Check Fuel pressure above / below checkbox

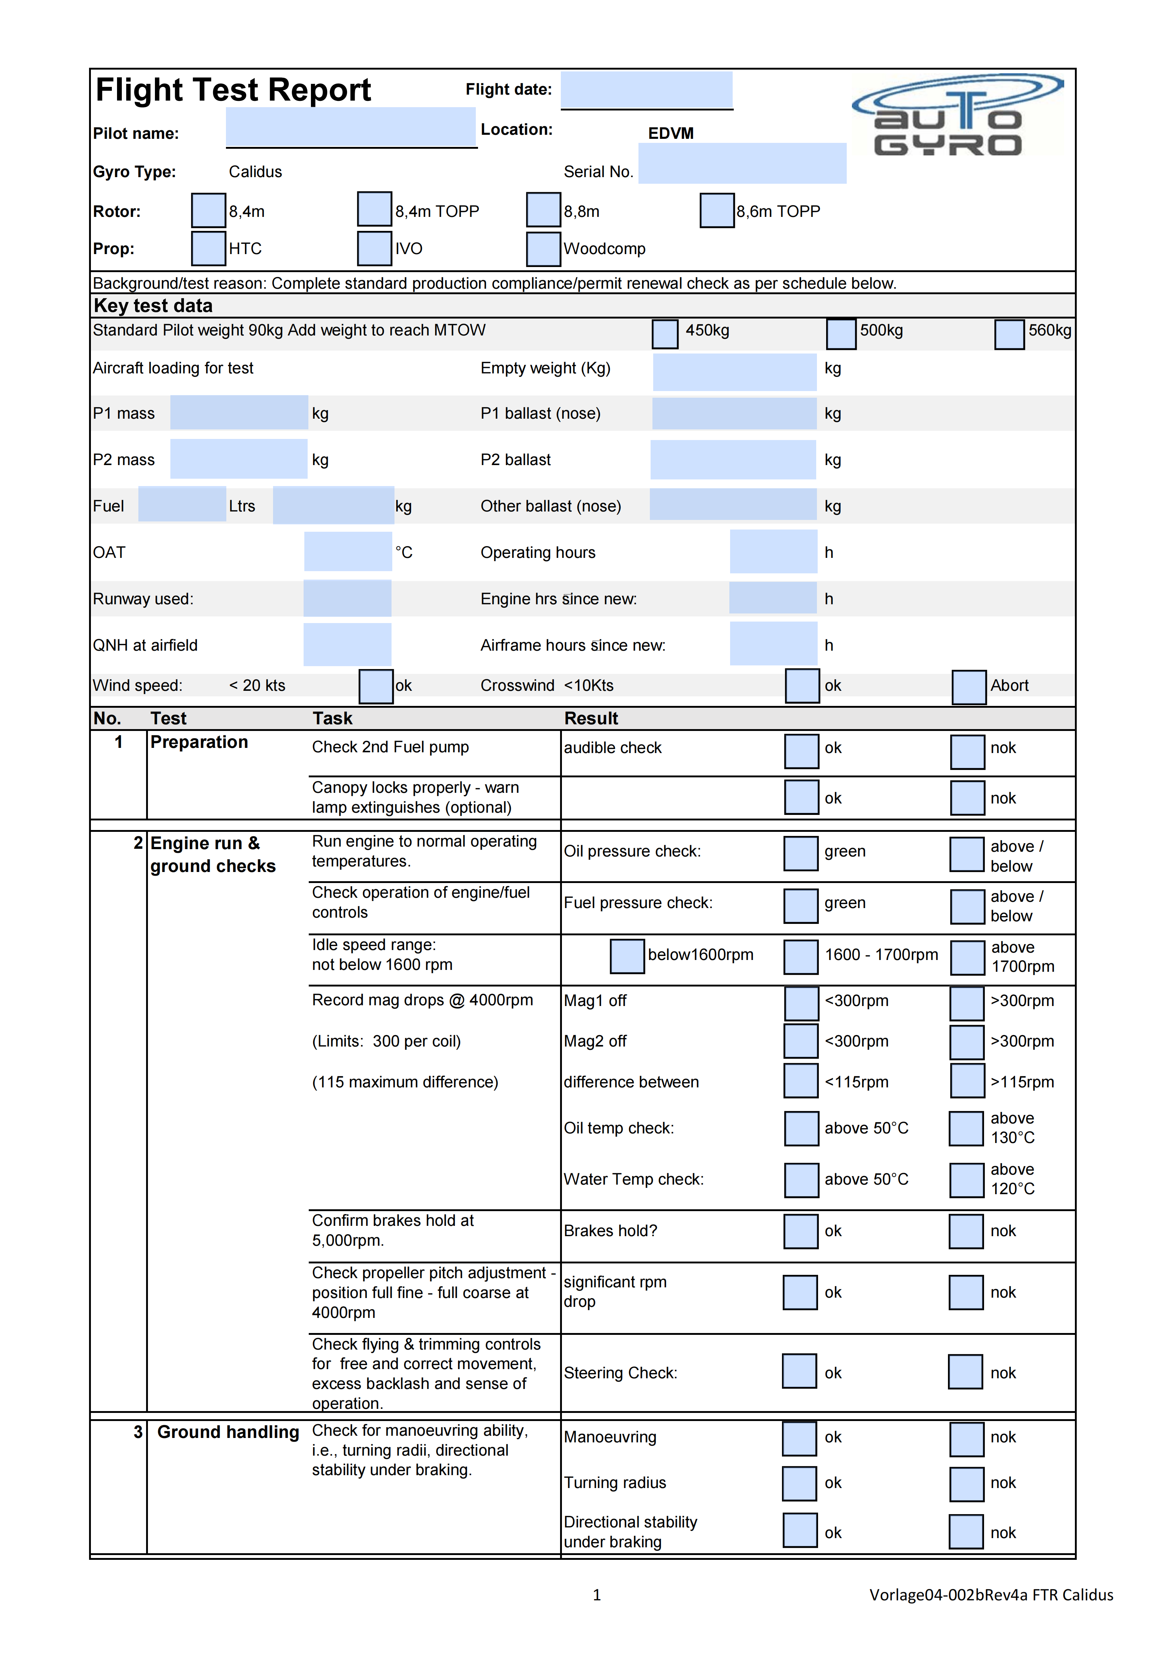click(967, 907)
